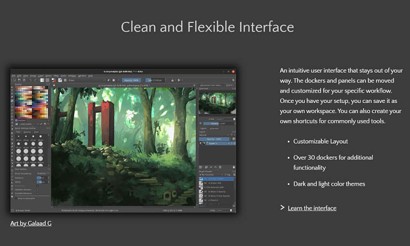Toggle the Stabilize Sensors checkbox
The image size is (410, 246).
click(x=38, y=190)
